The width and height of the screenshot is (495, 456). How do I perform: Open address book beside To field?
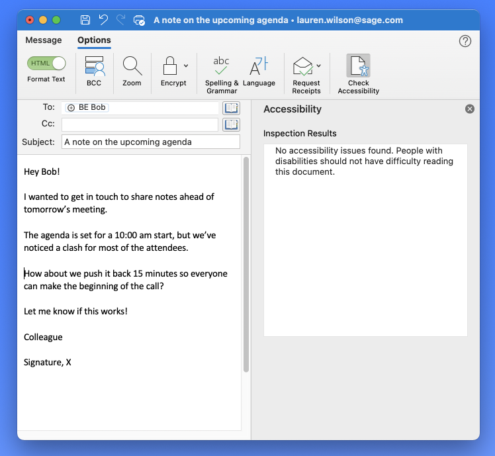(231, 108)
